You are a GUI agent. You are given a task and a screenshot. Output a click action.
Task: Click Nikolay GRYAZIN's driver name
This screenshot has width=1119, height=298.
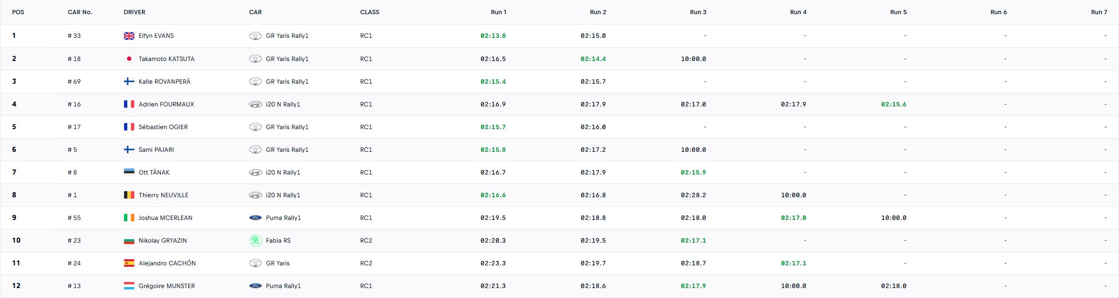pos(162,240)
